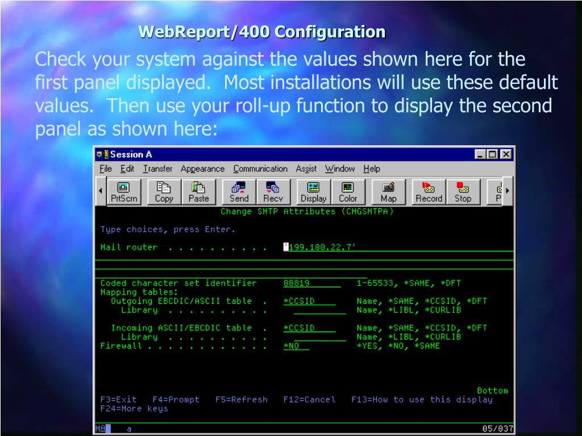Click the Firewall *NO field
The image size is (582, 436).
pyautogui.click(x=296, y=346)
